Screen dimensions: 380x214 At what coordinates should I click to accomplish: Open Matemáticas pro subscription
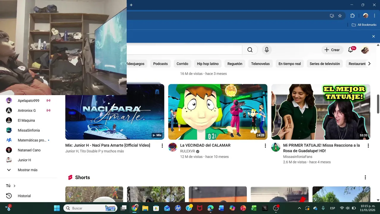(28, 140)
